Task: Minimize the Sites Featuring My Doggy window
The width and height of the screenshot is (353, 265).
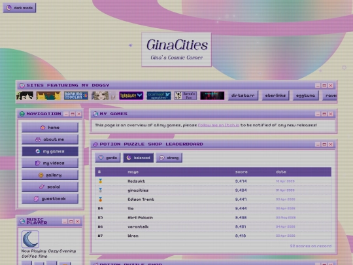Action: (318, 86)
